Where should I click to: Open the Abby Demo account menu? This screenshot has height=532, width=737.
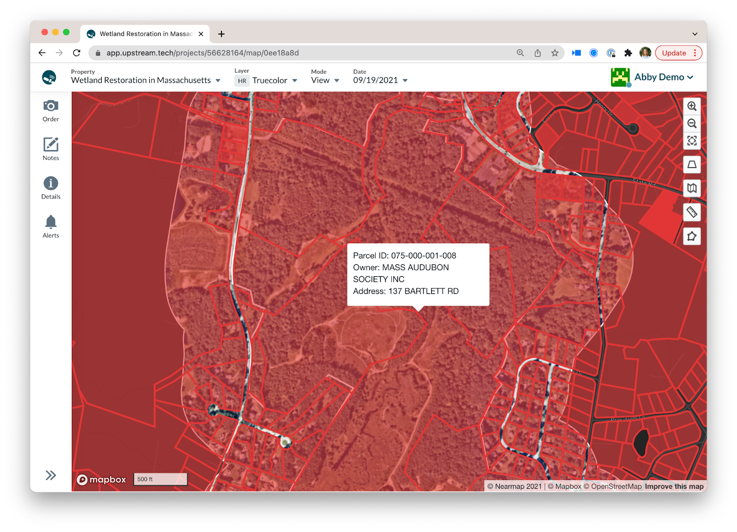click(x=663, y=77)
